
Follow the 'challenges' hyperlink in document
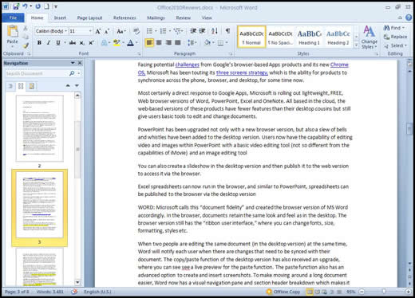tap(188, 65)
